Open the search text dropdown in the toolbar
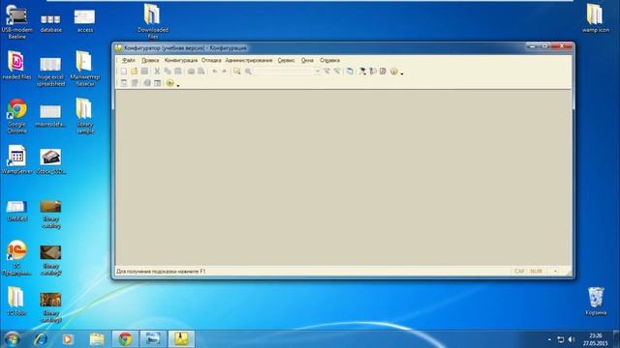 (317, 72)
